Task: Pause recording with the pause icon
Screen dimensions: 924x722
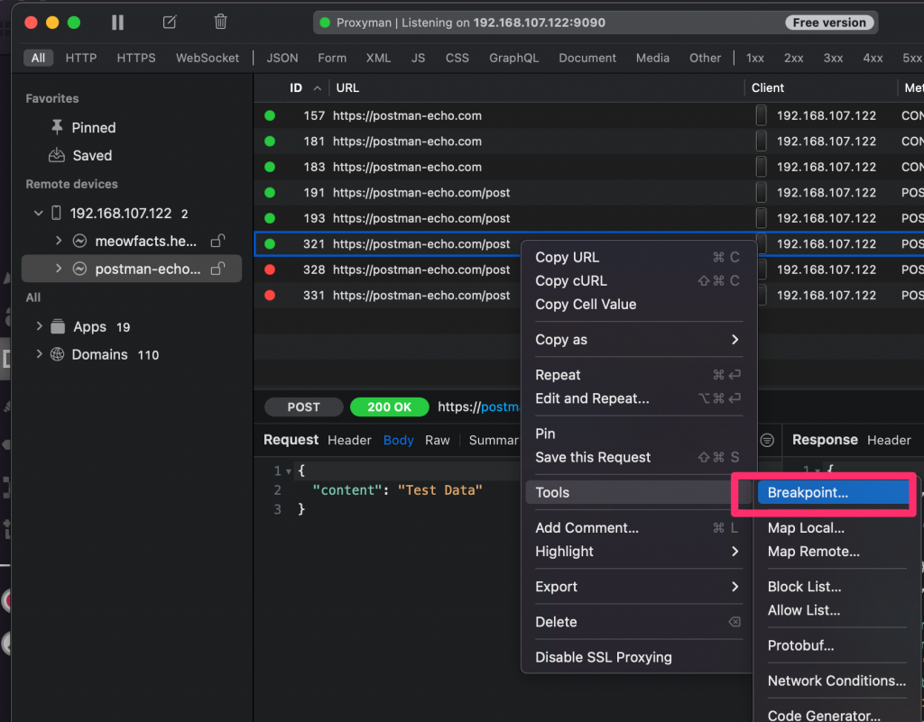Action: coord(118,23)
